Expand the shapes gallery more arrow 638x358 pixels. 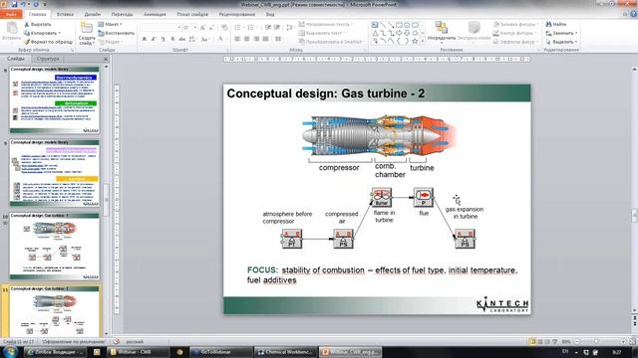[423, 42]
